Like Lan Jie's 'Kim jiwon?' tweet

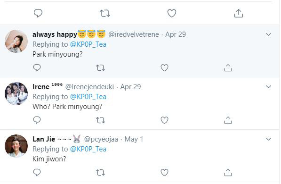tap(164, 172)
